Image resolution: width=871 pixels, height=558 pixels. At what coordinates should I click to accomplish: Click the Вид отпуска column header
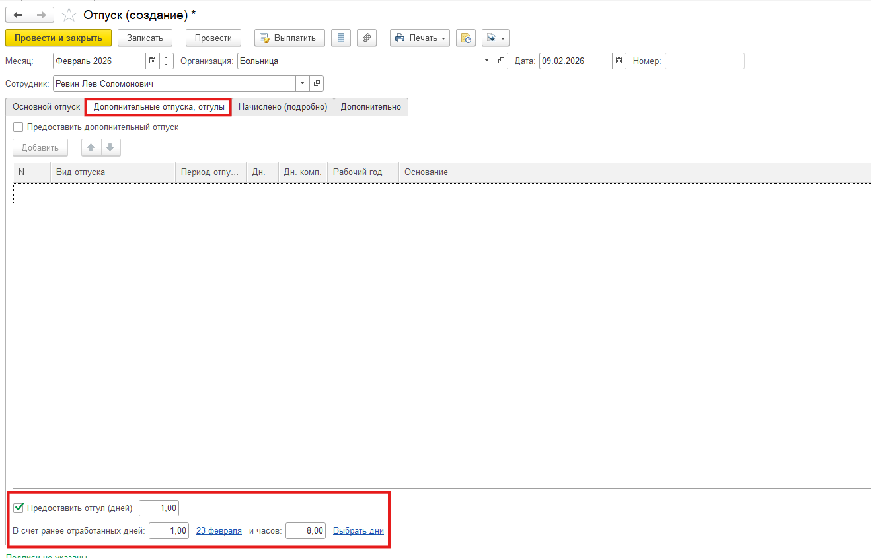click(113, 172)
